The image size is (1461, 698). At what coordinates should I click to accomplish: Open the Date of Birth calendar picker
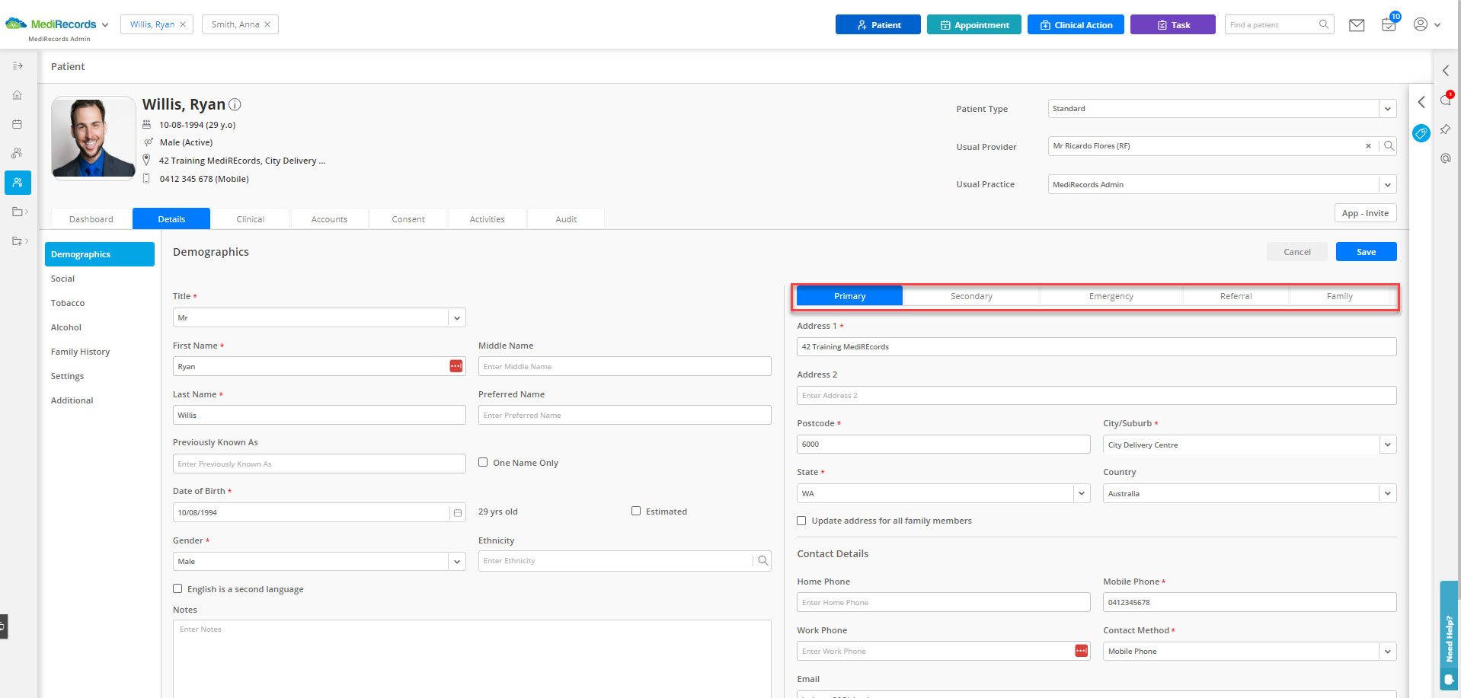coord(457,513)
